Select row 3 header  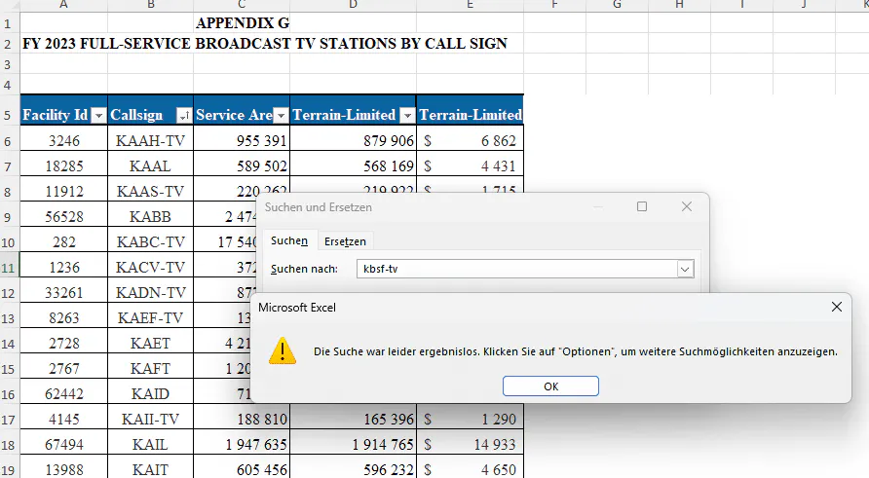[x=8, y=64]
